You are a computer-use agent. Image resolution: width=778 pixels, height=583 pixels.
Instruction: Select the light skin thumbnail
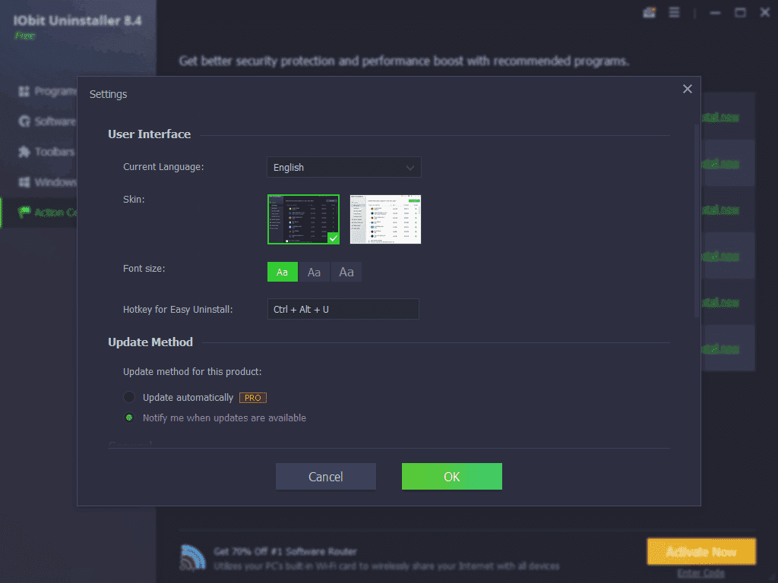click(385, 219)
